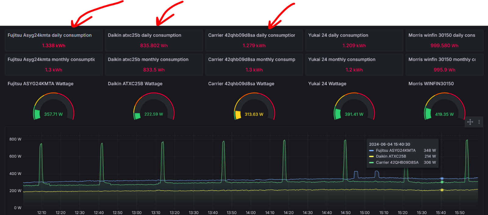This screenshot has height=215, width=488.
Task: Click the 1.279 kWh Carrier daily value
Action: tap(254, 46)
